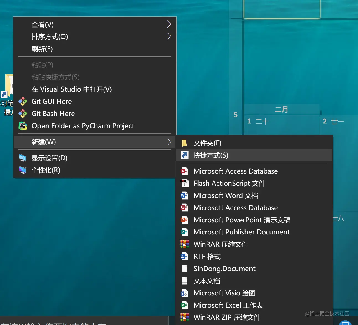Click the Microsoft Visio icon
The width and height of the screenshot is (358, 325).
click(184, 293)
